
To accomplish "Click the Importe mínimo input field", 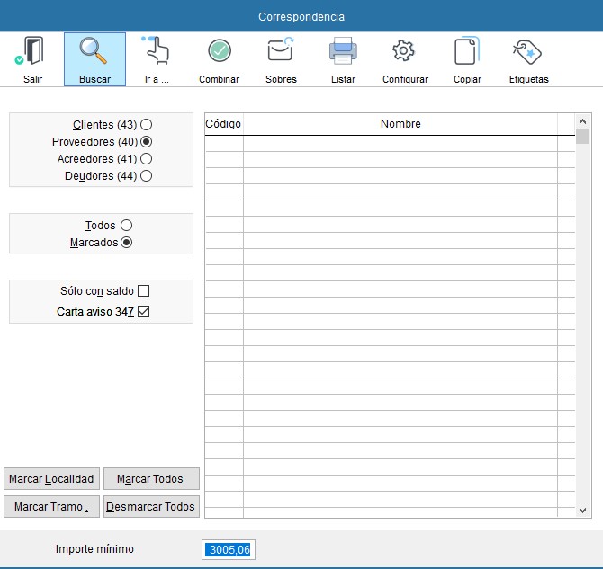I will pos(229,549).
